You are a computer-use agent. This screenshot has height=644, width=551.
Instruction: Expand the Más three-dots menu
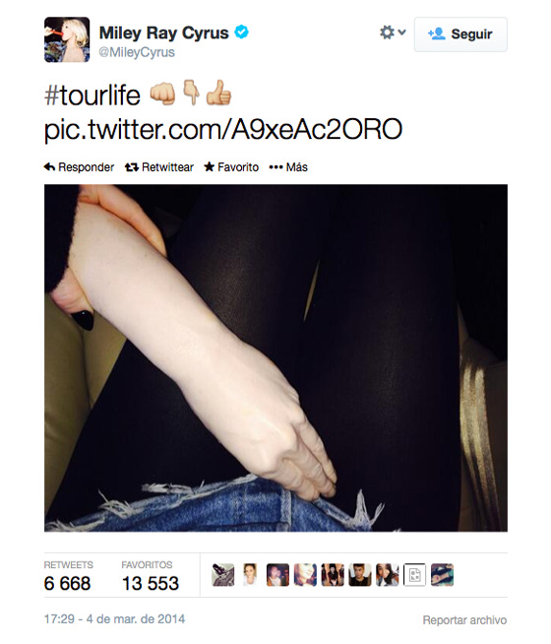coord(275,167)
